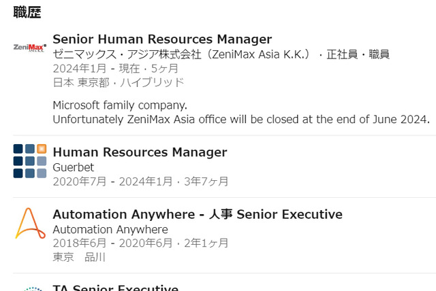436x291 pixels.
Task: Select the 2020年7月 - 2024年1月 date range
Action: (x=112, y=182)
